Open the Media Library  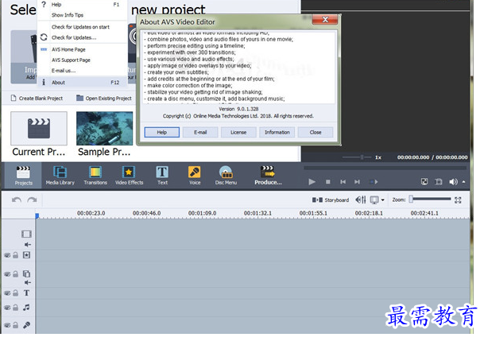(60, 176)
